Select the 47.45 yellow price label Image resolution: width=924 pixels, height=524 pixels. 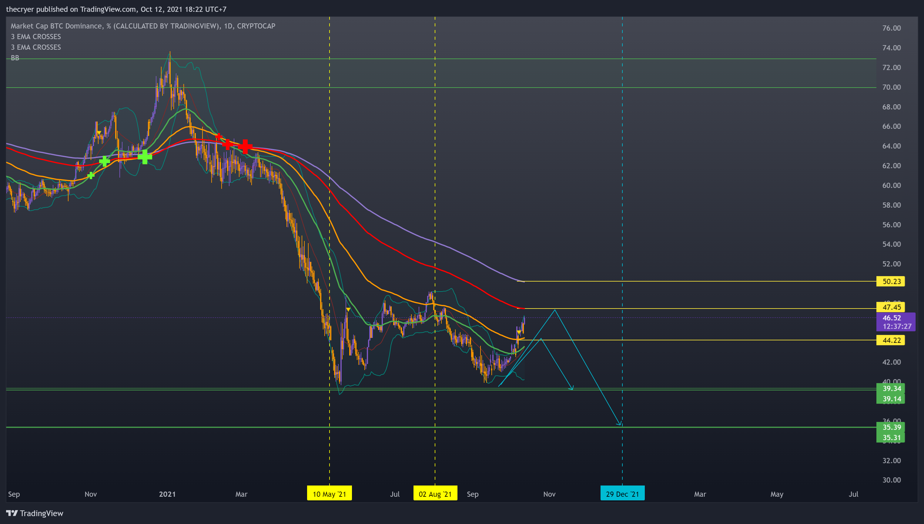891,307
